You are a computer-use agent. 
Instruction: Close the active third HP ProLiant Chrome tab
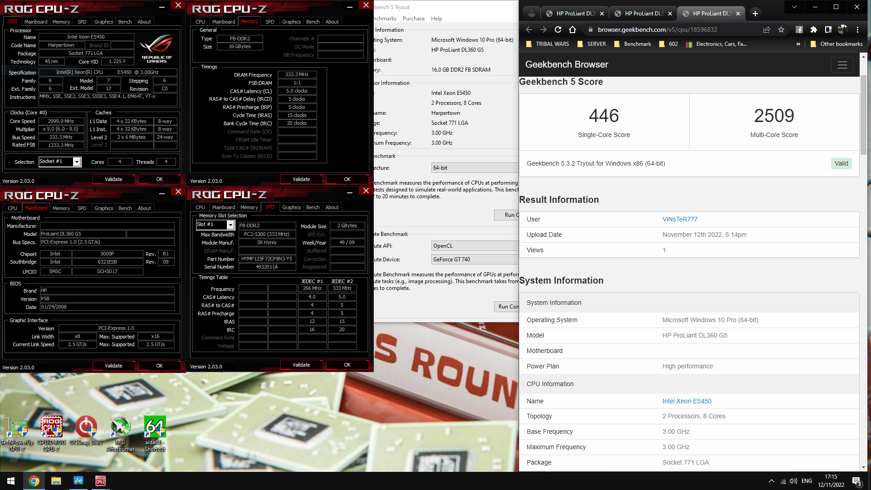738,14
